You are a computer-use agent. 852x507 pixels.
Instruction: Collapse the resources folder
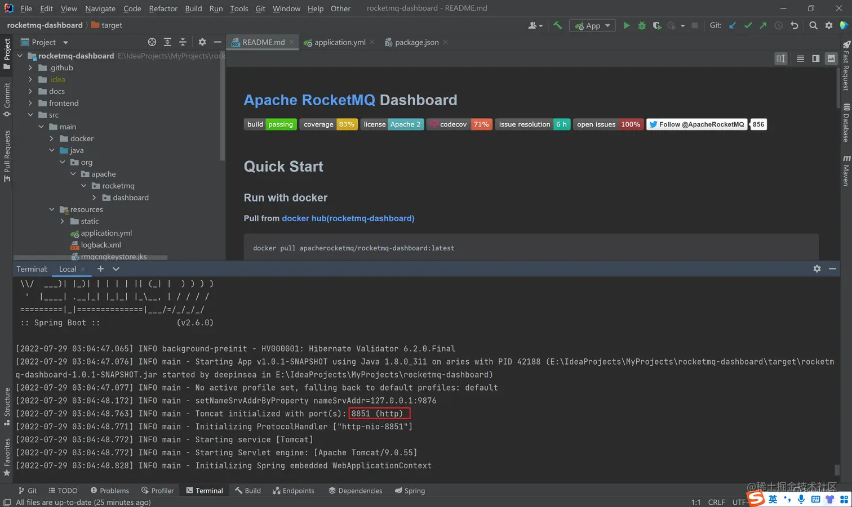click(x=52, y=209)
